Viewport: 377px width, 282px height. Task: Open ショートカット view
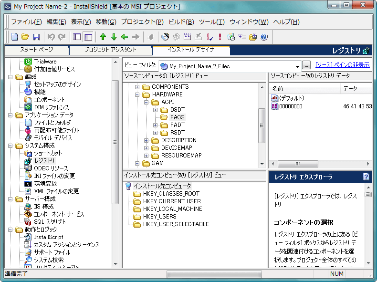[48, 153]
